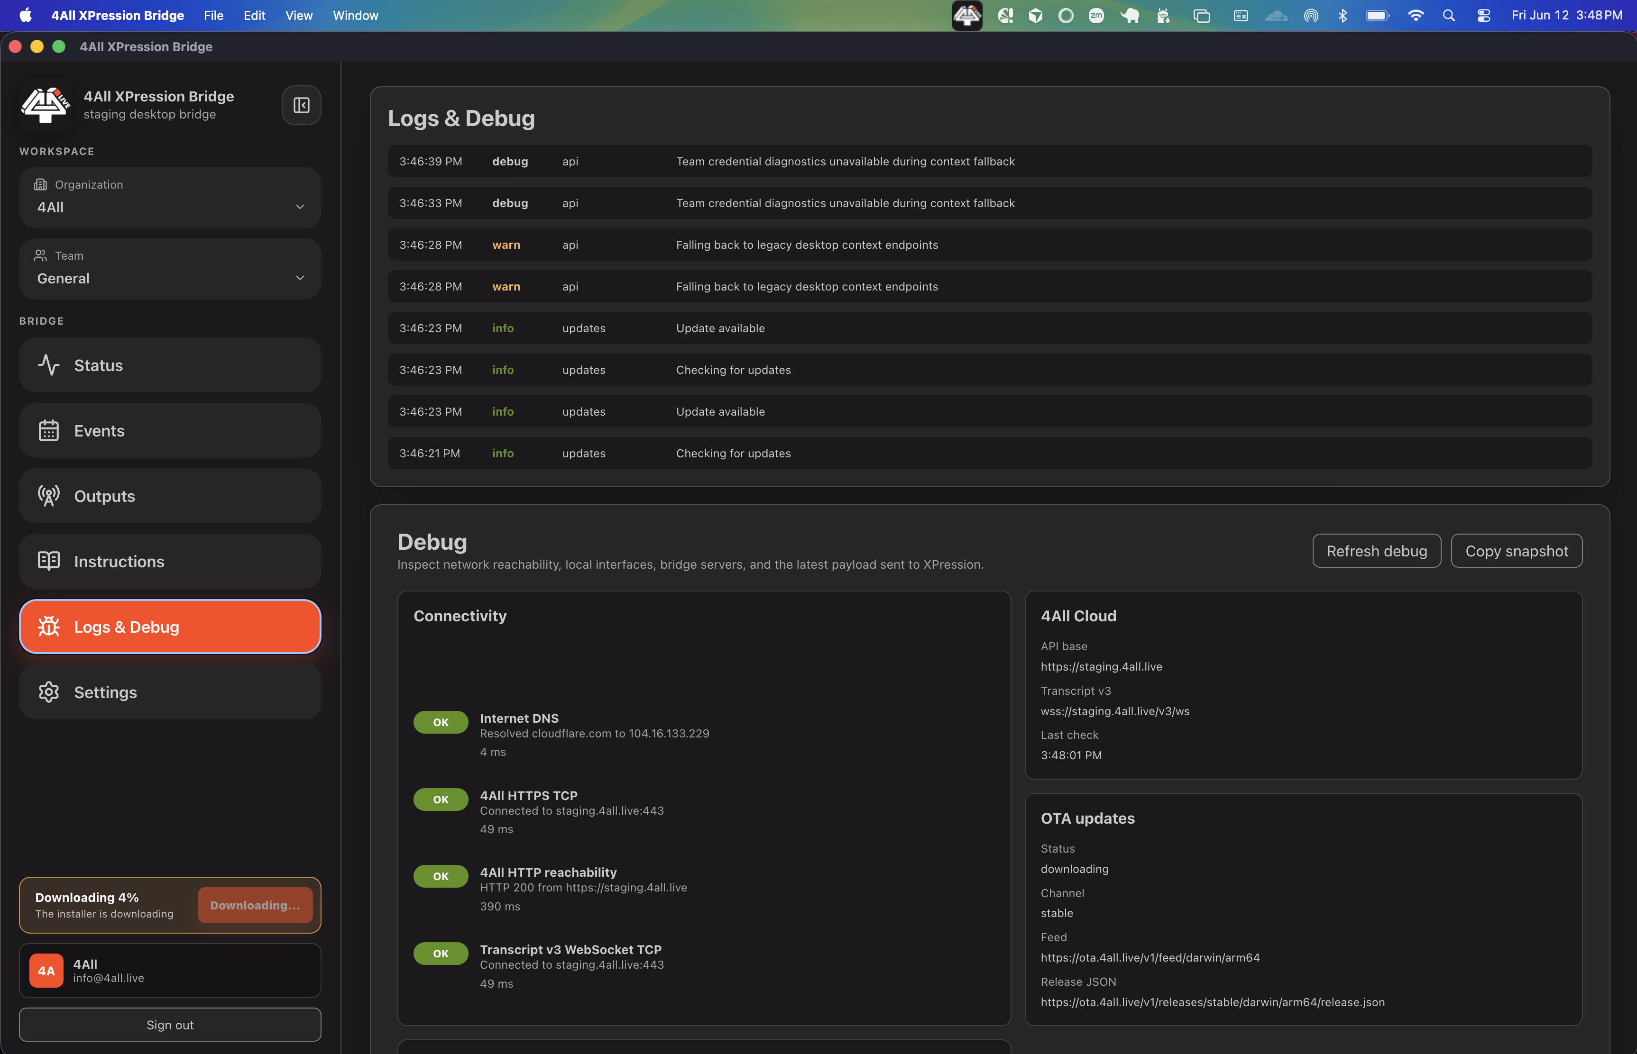Screen dimensions: 1637x1054
Task: Click the Refresh debug button
Action: point(1377,551)
